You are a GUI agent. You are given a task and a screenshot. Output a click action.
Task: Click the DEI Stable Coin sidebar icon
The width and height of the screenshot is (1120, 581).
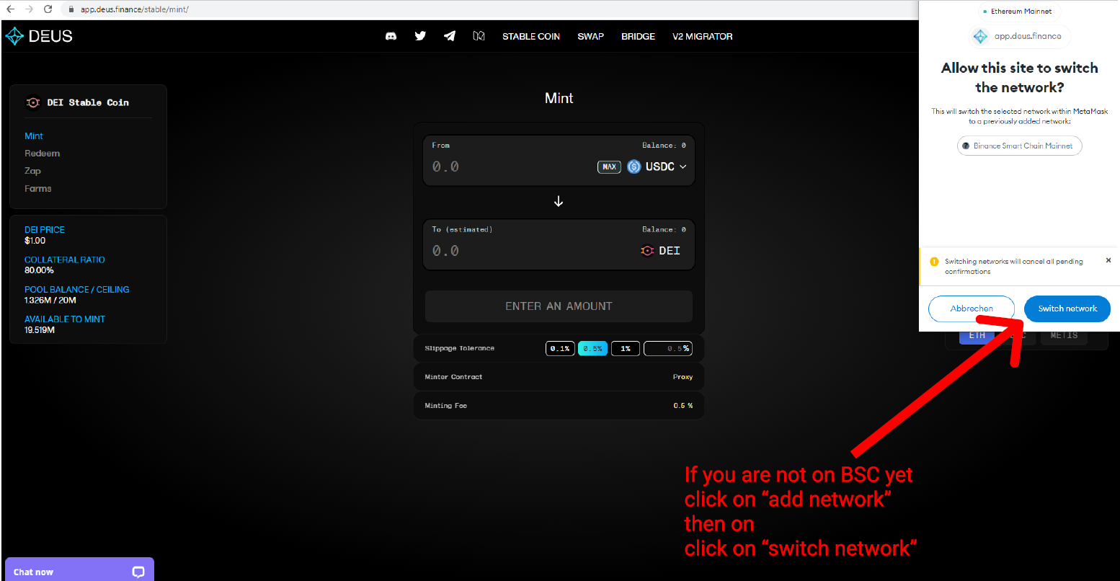[x=33, y=102]
